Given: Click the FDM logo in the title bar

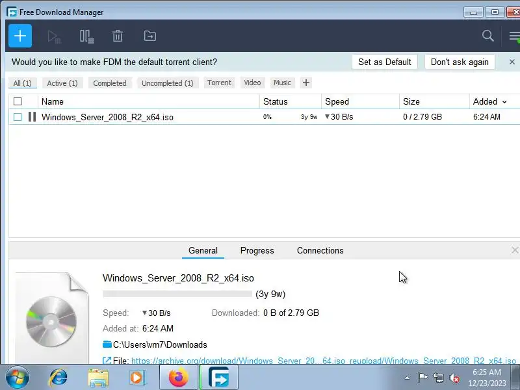Looking at the screenshot, I should 12,12.
